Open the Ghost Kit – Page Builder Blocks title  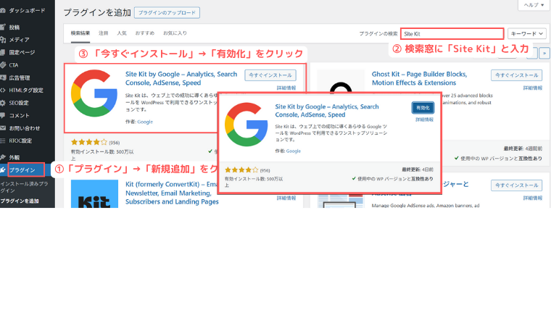pyautogui.click(x=419, y=79)
